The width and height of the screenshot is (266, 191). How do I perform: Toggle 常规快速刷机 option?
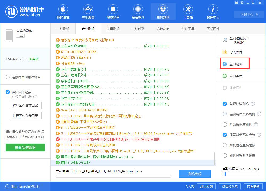[225, 104]
